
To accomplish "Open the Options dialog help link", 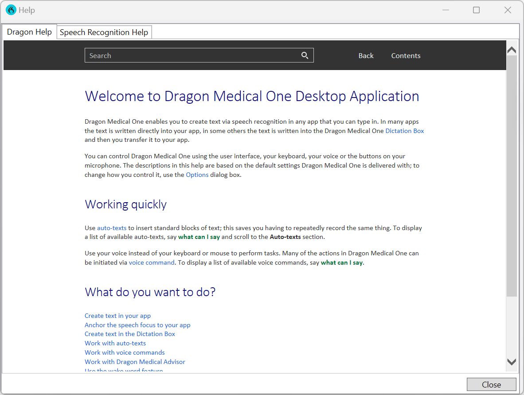I will (x=197, y=174).
